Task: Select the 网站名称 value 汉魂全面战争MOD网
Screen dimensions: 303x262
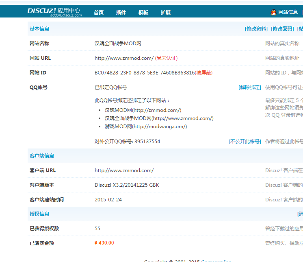Action: 118,44
